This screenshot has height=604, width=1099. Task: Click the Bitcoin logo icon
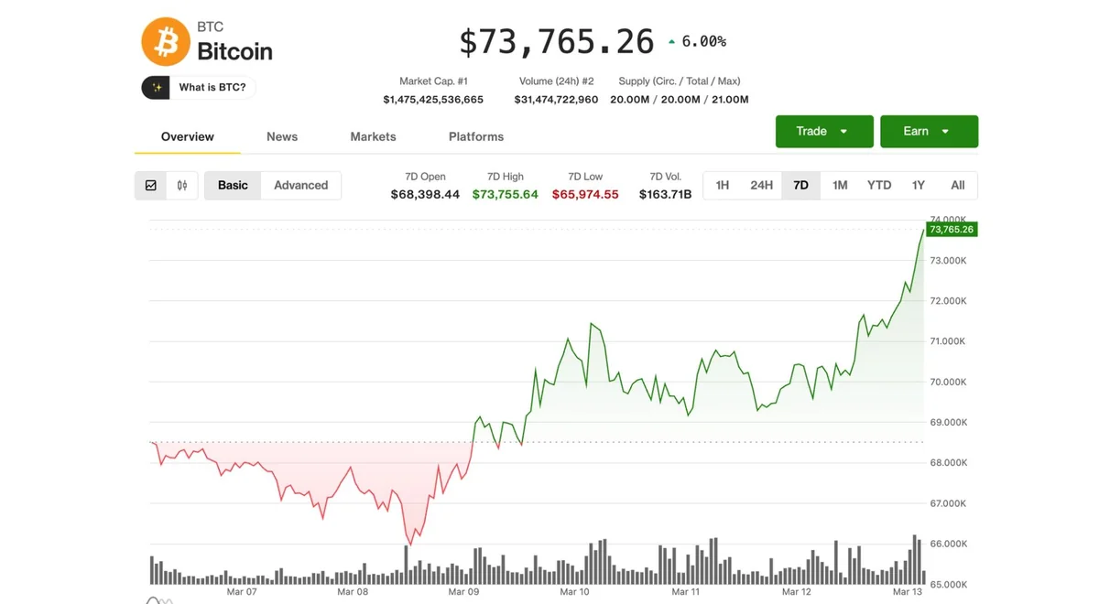click(x=165, y=40)
